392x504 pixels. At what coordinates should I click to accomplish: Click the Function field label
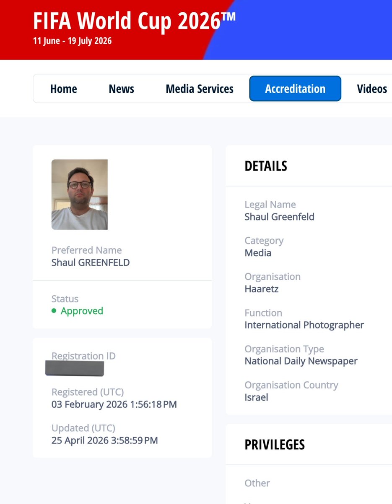point(263,313)
